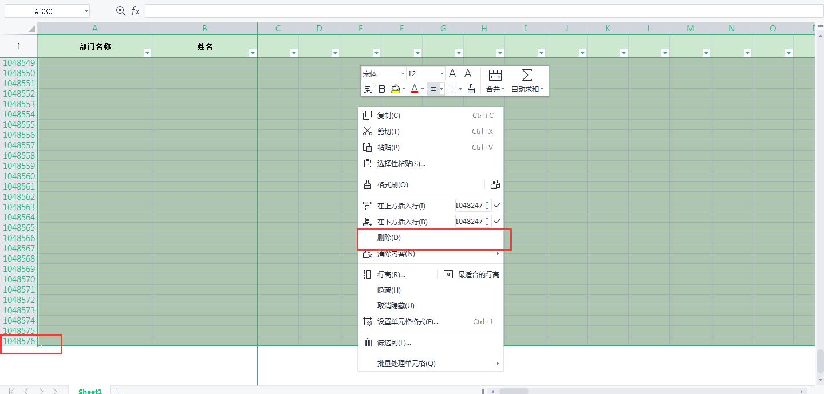This screenshot has height=394, width=824.
Task: Choose 粘贴(P) from the context menu
Action: [431, 148]
